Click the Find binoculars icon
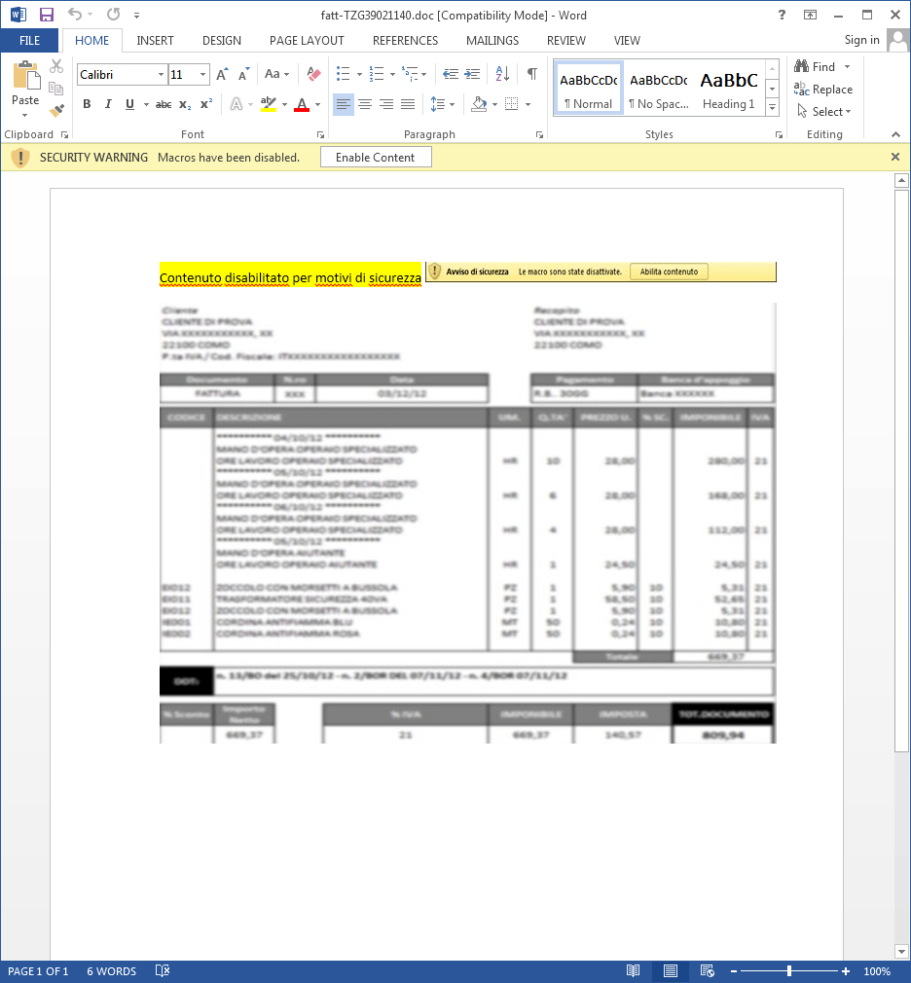Screen dimensions: 911x983 click(x=801, y=66)
